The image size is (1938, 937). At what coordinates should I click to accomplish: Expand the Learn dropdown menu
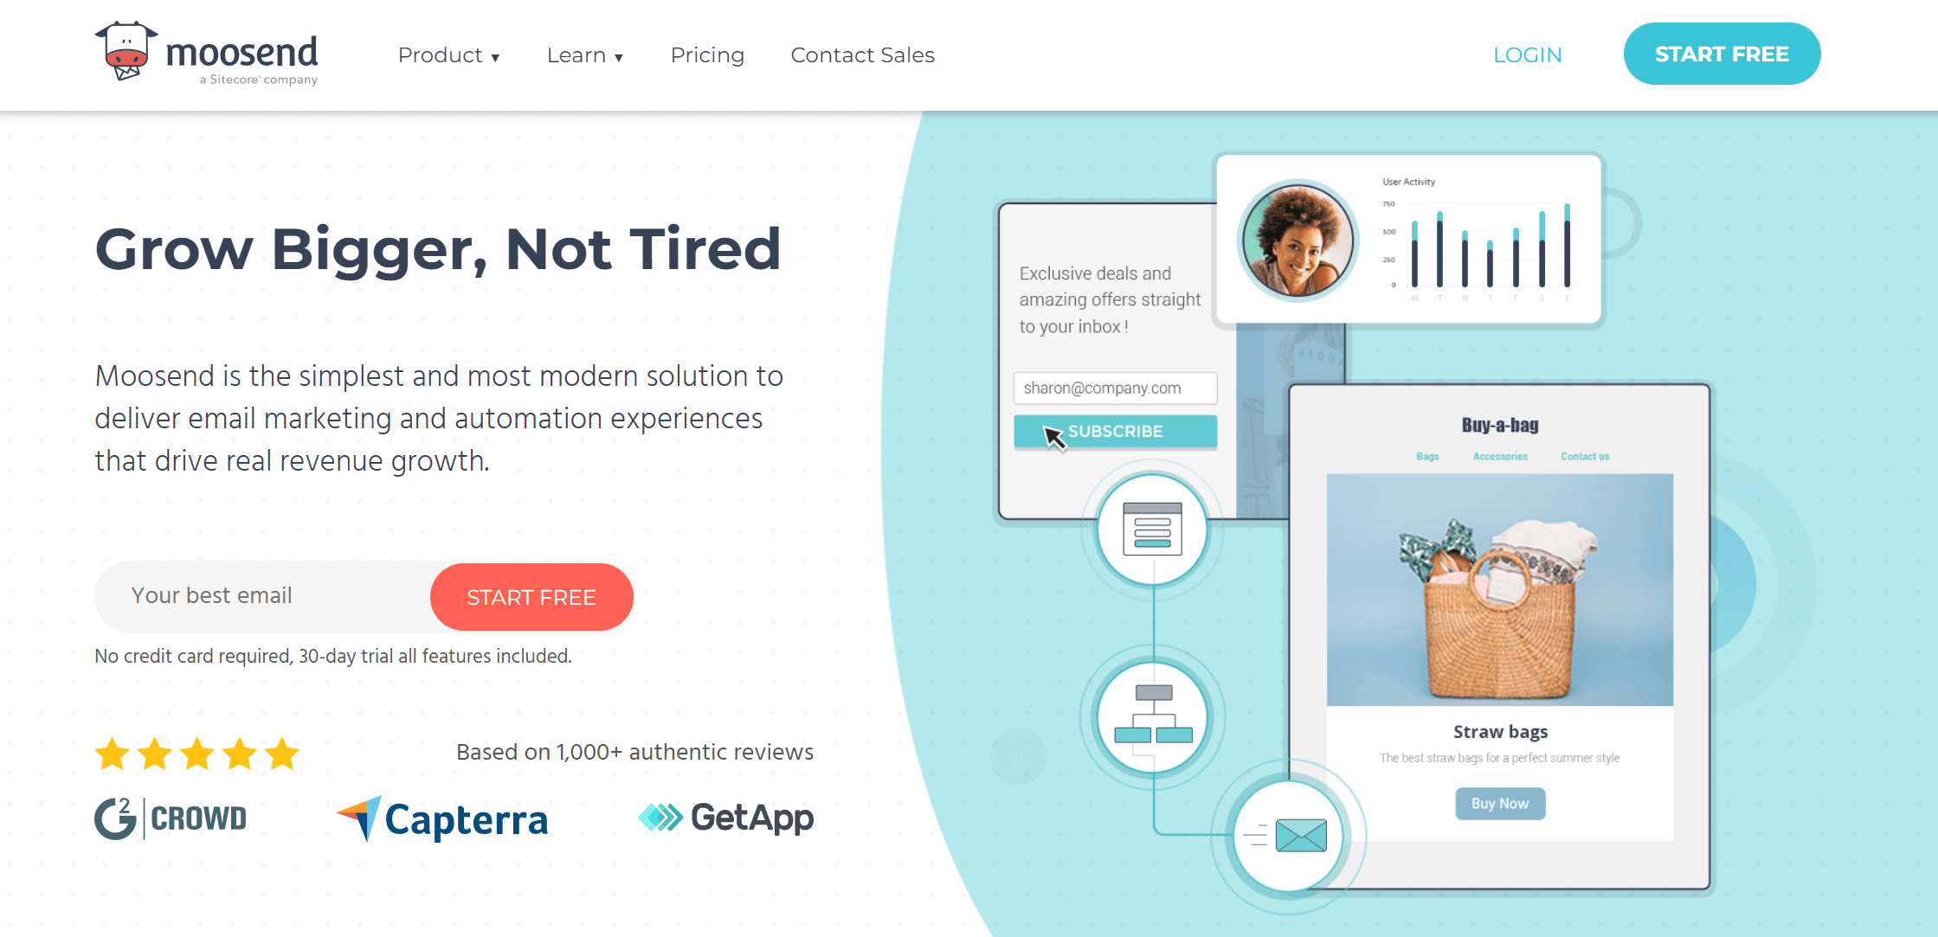pos(583,55)
